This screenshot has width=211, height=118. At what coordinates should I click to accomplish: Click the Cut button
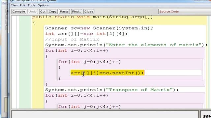(x=43, y=11)
